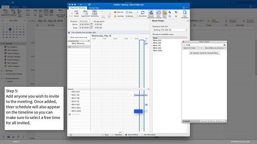Check room RB14-023 in Rooms list
This screenshot has width=257, height=144.
[x=69, y=92]
